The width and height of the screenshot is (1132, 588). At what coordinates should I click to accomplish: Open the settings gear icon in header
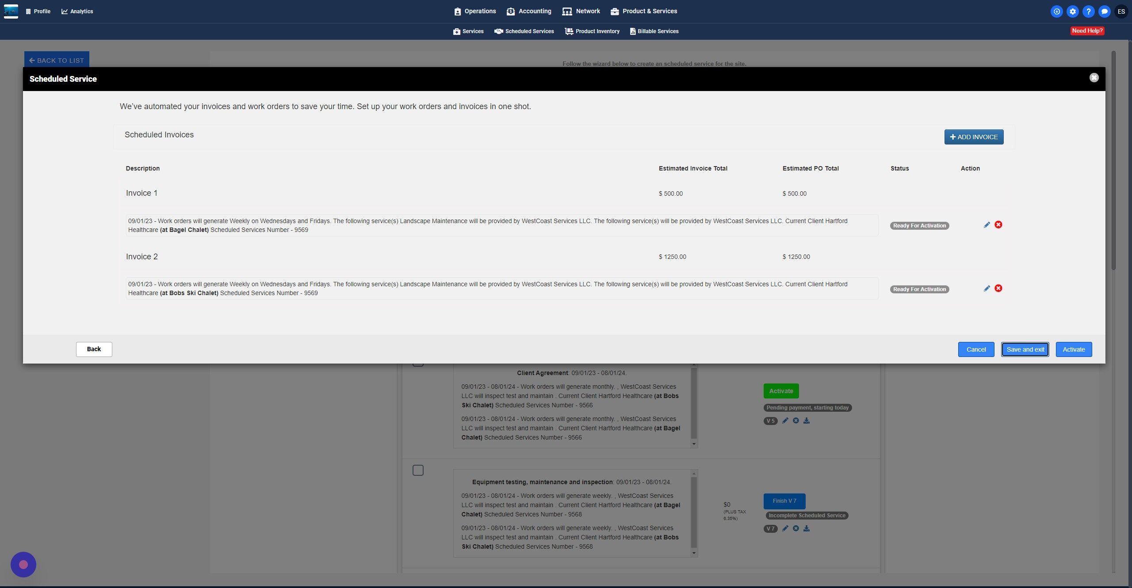tap(1072, 11)
